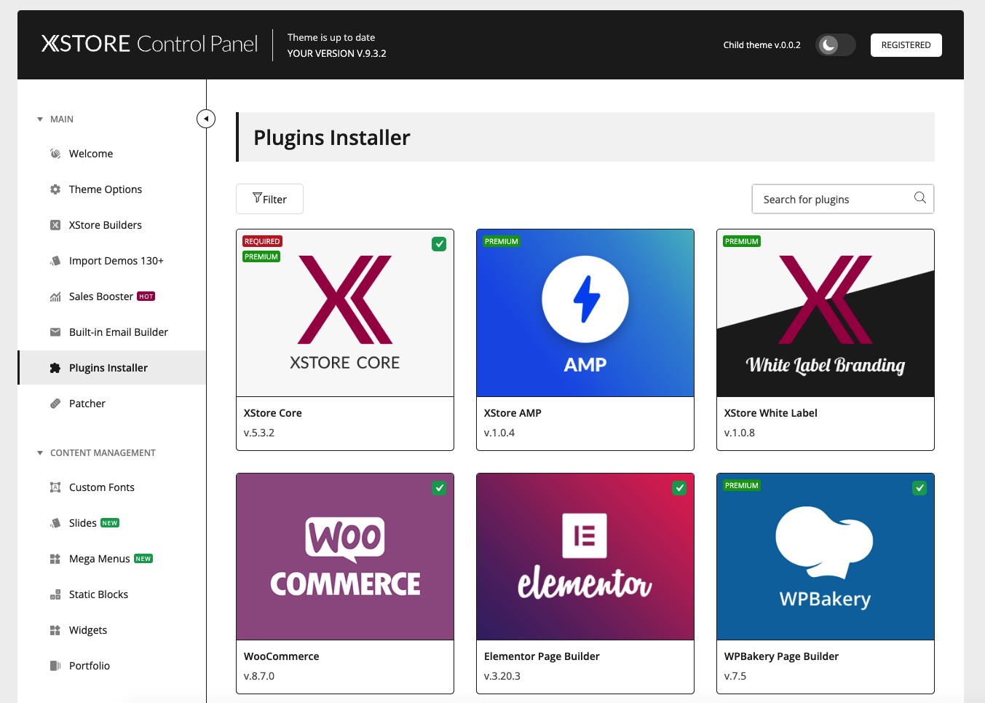The height and width of the screenshot is (703, 985).
Task: Click the Theme Options gear icon
Action: point(55,189)
